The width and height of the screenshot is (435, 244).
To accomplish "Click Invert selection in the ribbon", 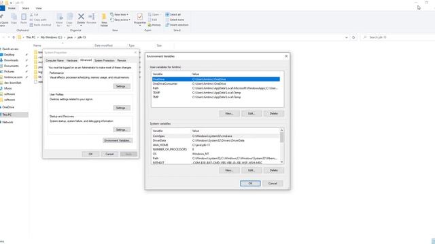I will pos(177,25).
